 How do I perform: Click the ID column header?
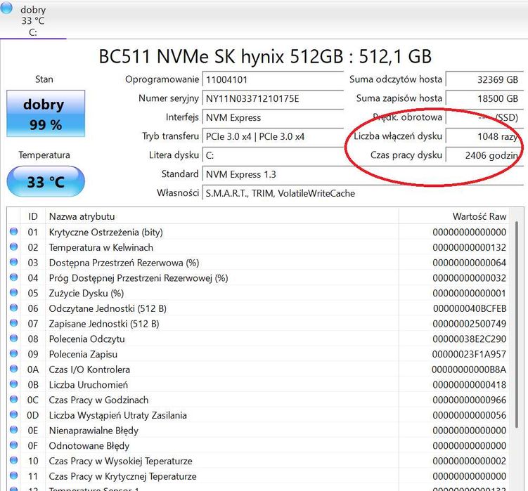pos(33,216)
